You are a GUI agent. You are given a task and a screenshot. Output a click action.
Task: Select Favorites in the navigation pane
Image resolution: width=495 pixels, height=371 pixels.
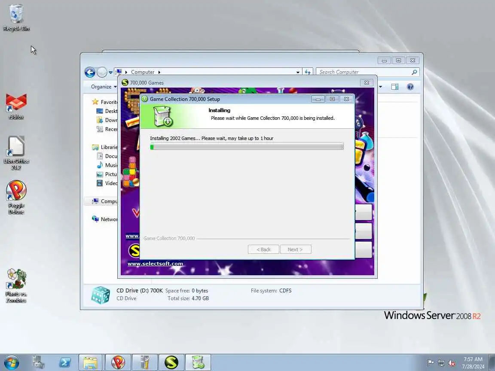105,102
